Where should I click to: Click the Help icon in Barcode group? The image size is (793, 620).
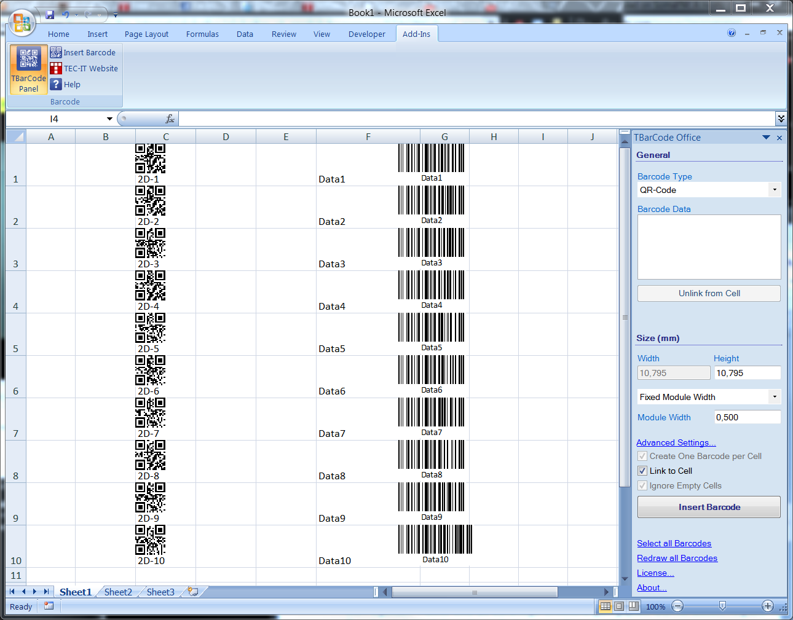tap(56, 84)
